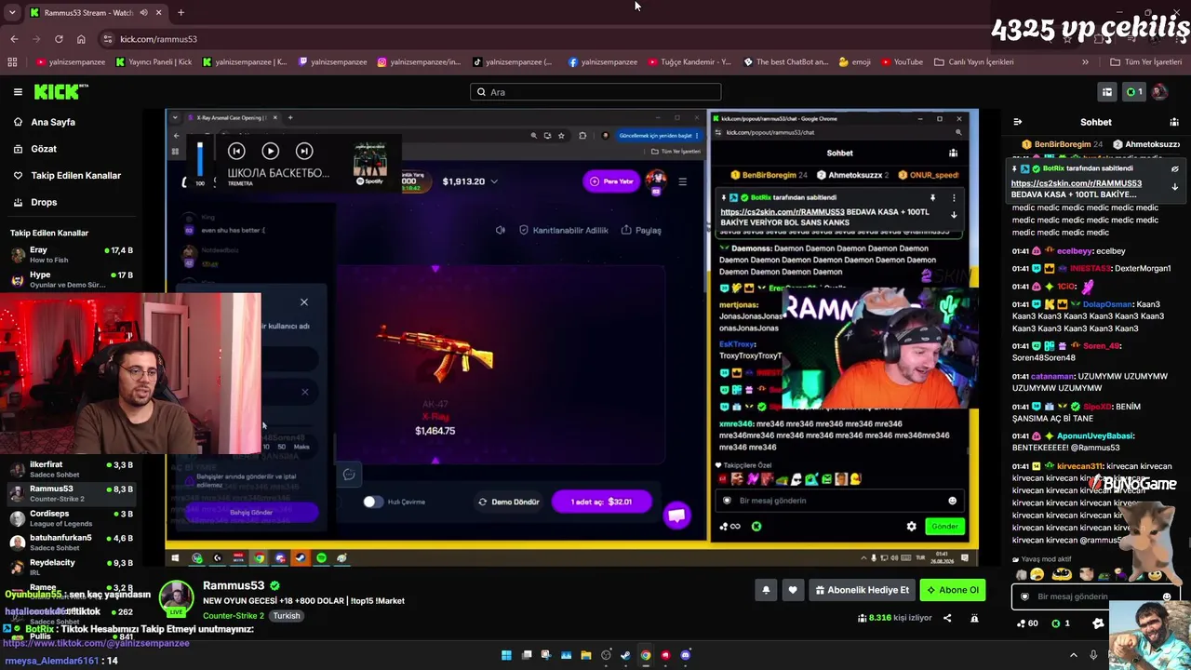Open the Windows Start button
Image resolution: width=1191 pixels, height=670 pixels.
[x=506, y=655]
